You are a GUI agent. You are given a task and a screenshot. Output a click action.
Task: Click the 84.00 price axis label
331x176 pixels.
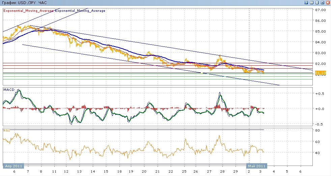[320, 42]
